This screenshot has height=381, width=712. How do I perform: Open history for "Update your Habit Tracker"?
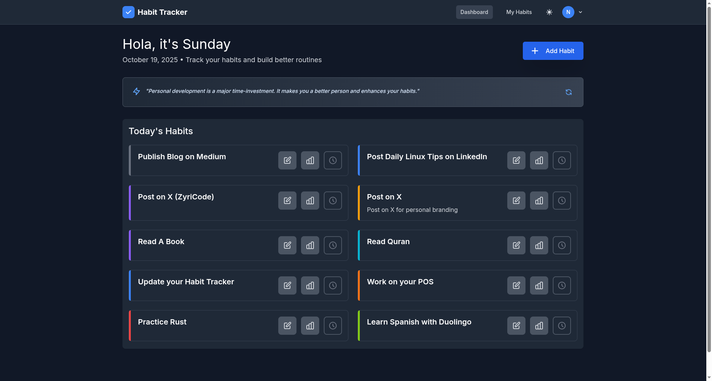(332, 285)
